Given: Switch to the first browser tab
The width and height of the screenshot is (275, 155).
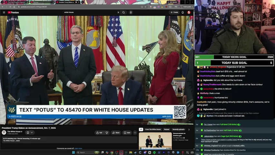Looking at the screenshot, I should pyautogui.click(x=17, y=2).
